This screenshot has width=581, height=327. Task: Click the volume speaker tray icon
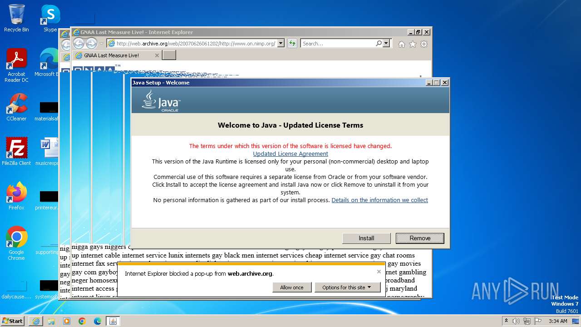(516, 321)
